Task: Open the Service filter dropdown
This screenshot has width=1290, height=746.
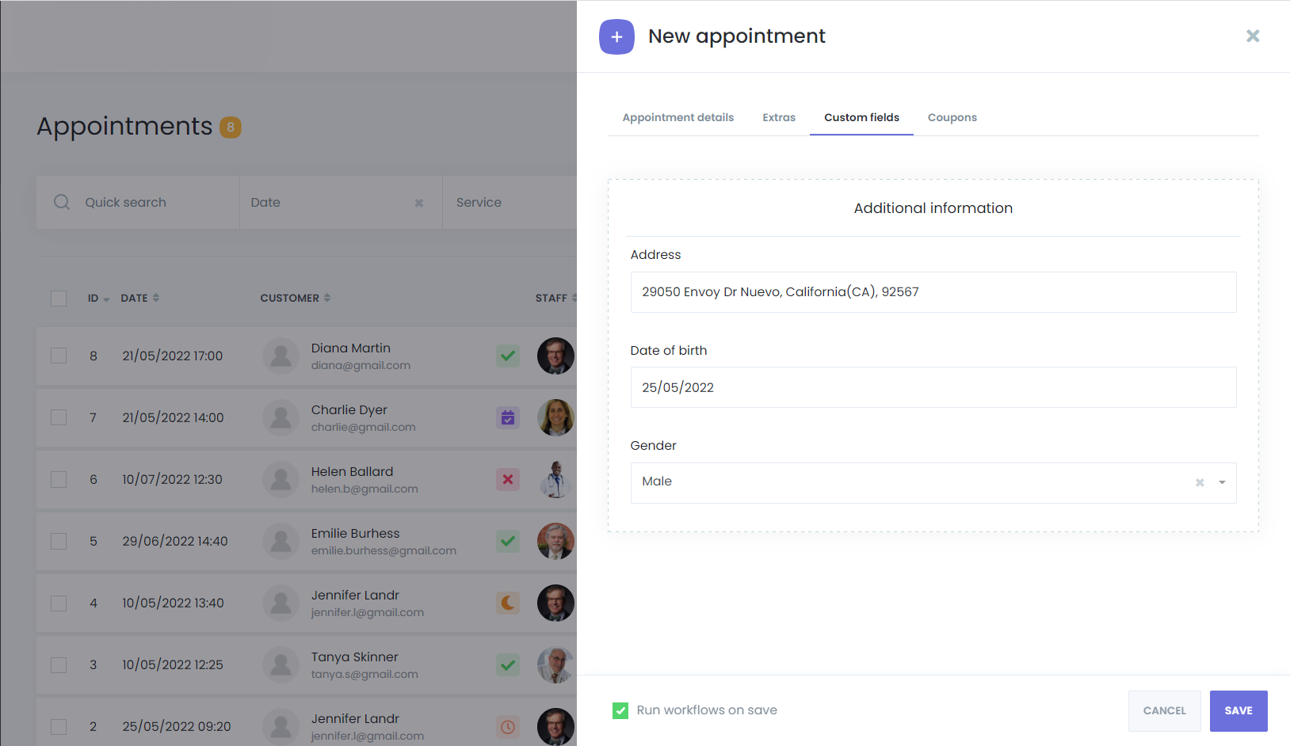Action: tap(515, 202)
